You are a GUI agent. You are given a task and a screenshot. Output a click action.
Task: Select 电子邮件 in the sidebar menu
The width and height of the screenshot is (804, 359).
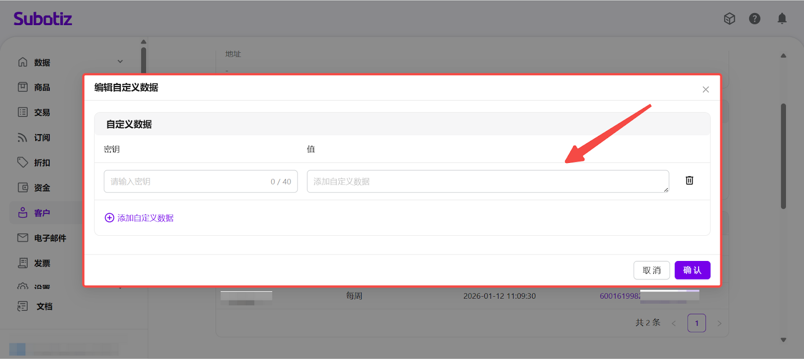click(x=50, y=238)
